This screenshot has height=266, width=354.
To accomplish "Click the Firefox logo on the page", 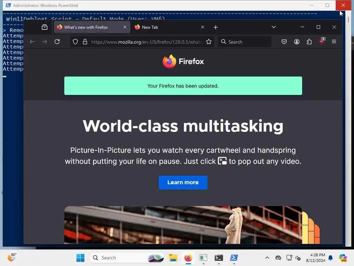I will pos(183,61).
